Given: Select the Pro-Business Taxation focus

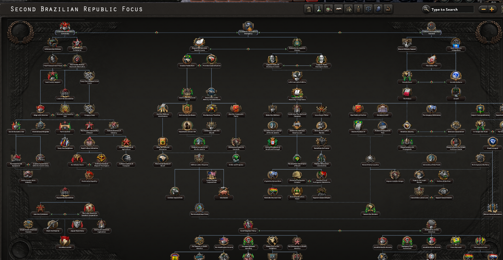Looking at the screenshot, I should [x=211, y=111].
